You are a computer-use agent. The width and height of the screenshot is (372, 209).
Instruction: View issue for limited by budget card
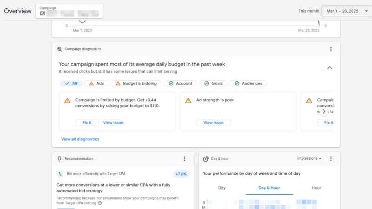pos(113,123)
